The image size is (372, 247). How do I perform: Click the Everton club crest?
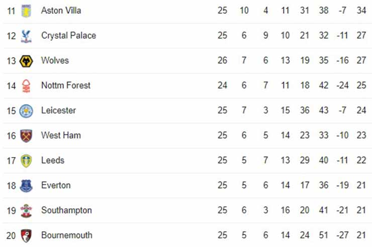pos(26,186)
